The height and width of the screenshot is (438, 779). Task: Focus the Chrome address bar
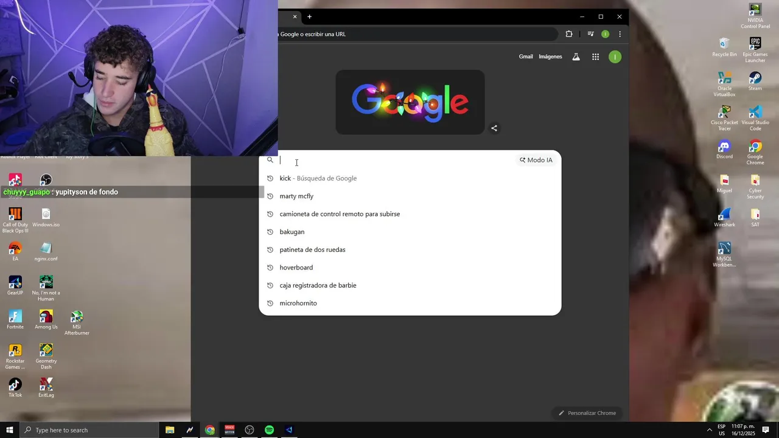417,34
